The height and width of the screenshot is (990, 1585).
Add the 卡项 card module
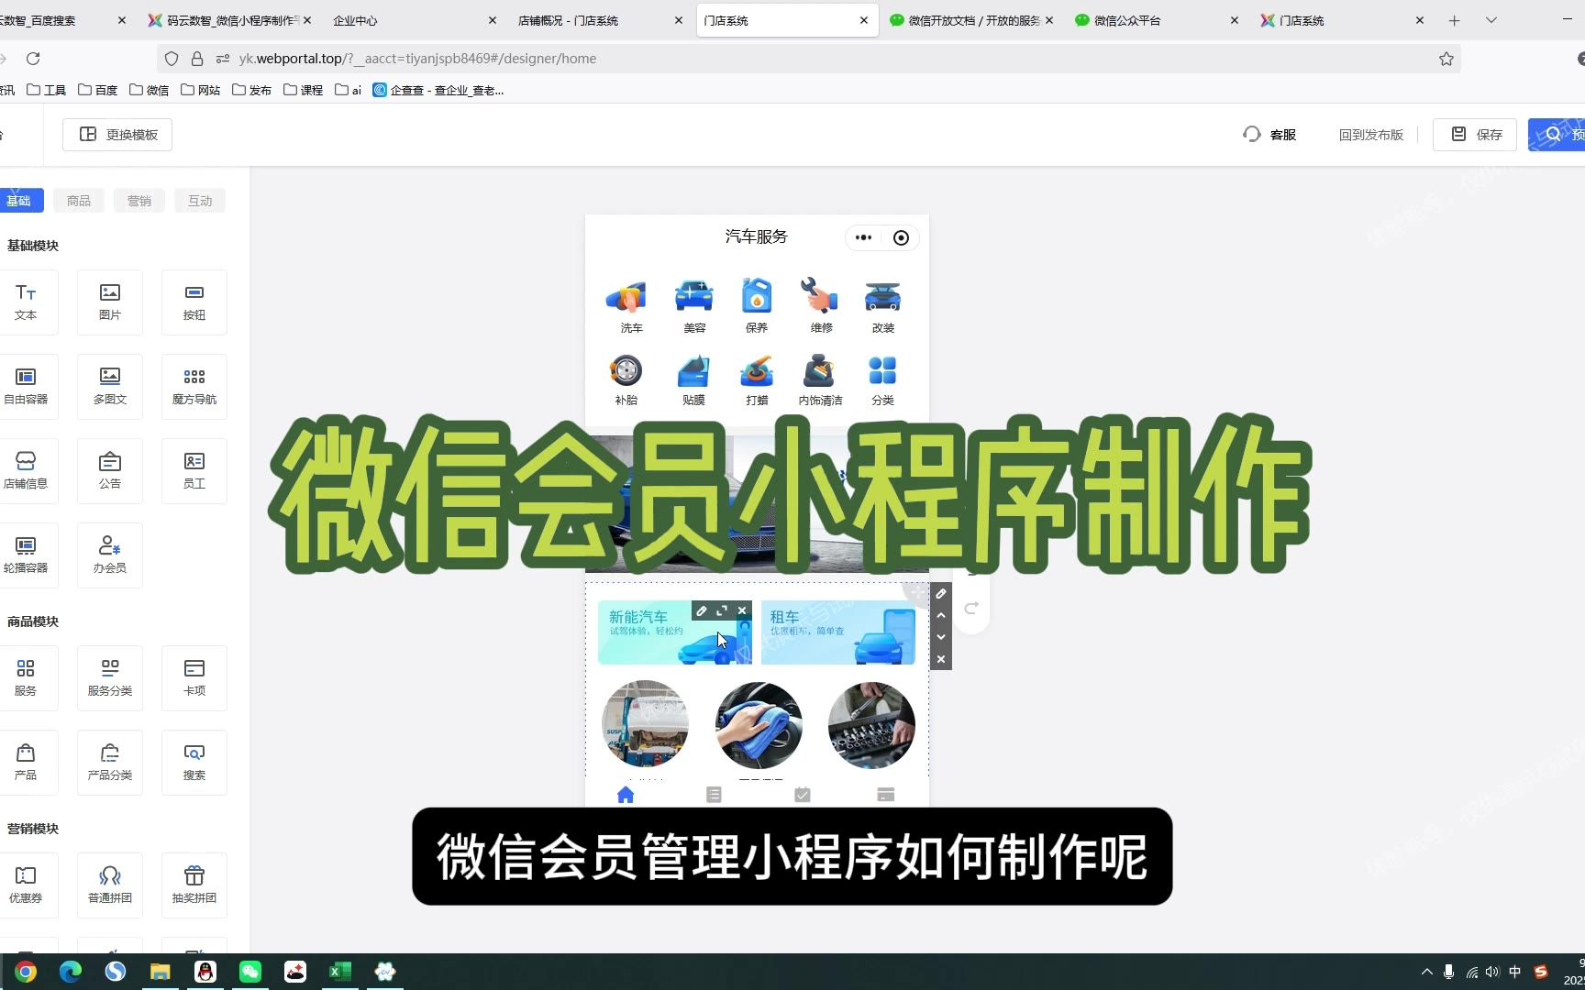(194, 678)
